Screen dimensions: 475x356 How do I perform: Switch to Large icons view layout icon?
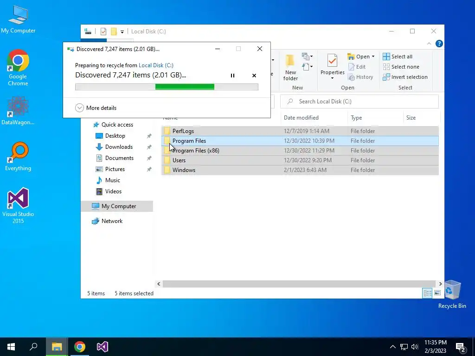tap(437, 293)
